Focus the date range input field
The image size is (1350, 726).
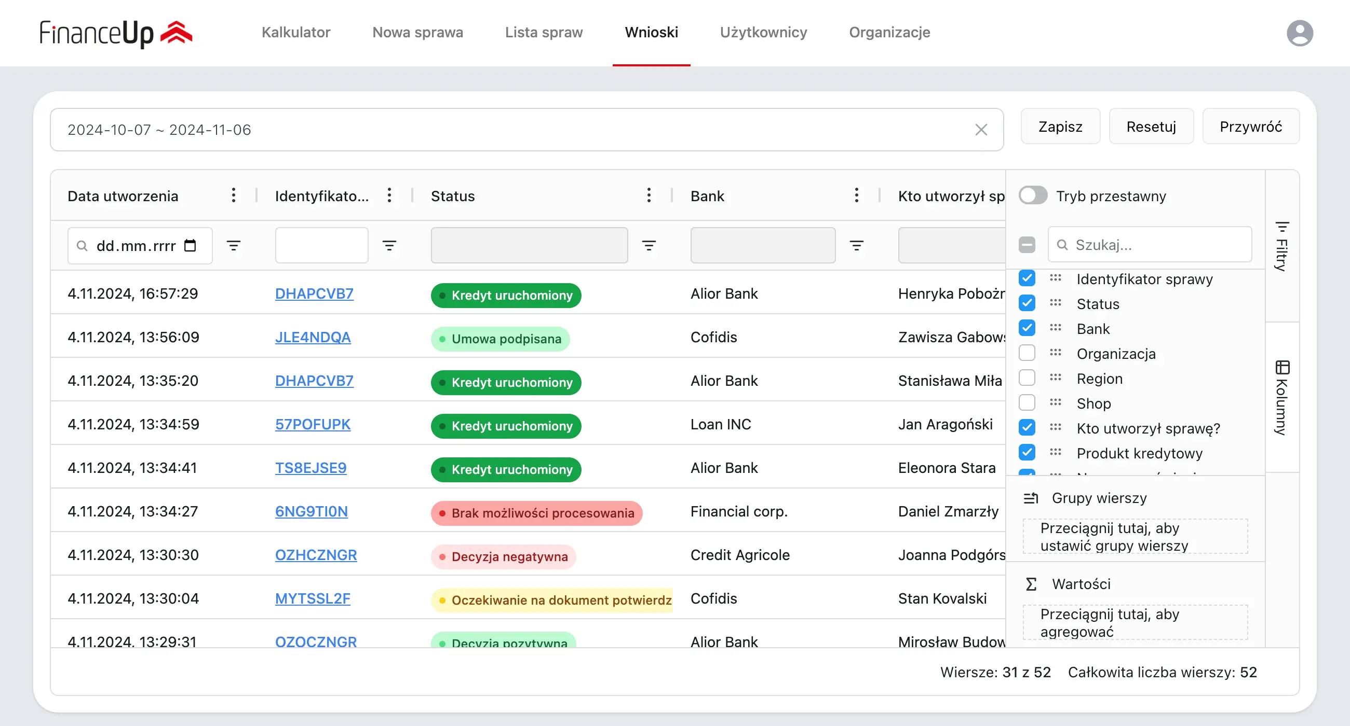coord(526,130)
